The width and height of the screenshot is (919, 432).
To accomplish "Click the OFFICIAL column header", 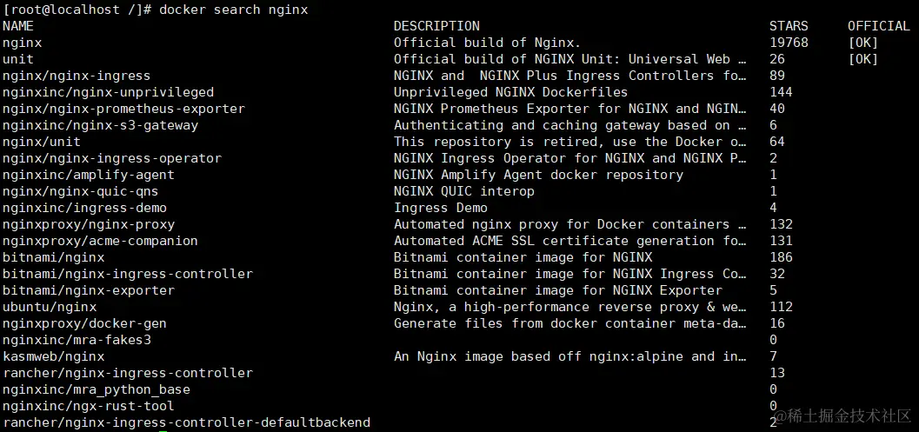I will click(878, 26).
